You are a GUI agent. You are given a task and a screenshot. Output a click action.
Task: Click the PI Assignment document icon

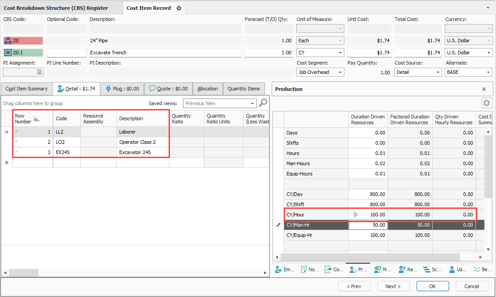pos(39,72)
